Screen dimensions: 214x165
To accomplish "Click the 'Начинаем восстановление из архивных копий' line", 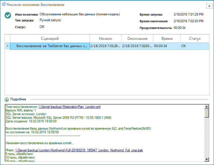I will [x=40, y=143].
